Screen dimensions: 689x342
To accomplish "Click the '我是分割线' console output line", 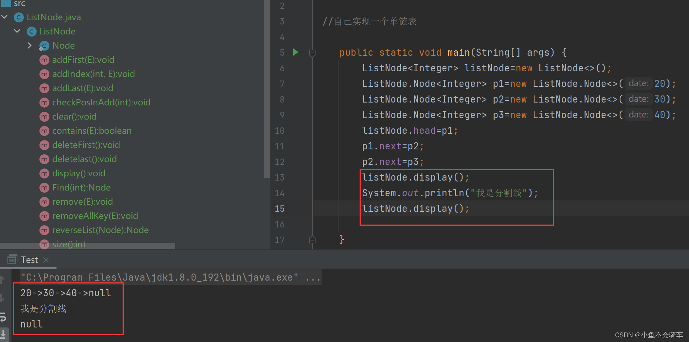I will [43, 309].
